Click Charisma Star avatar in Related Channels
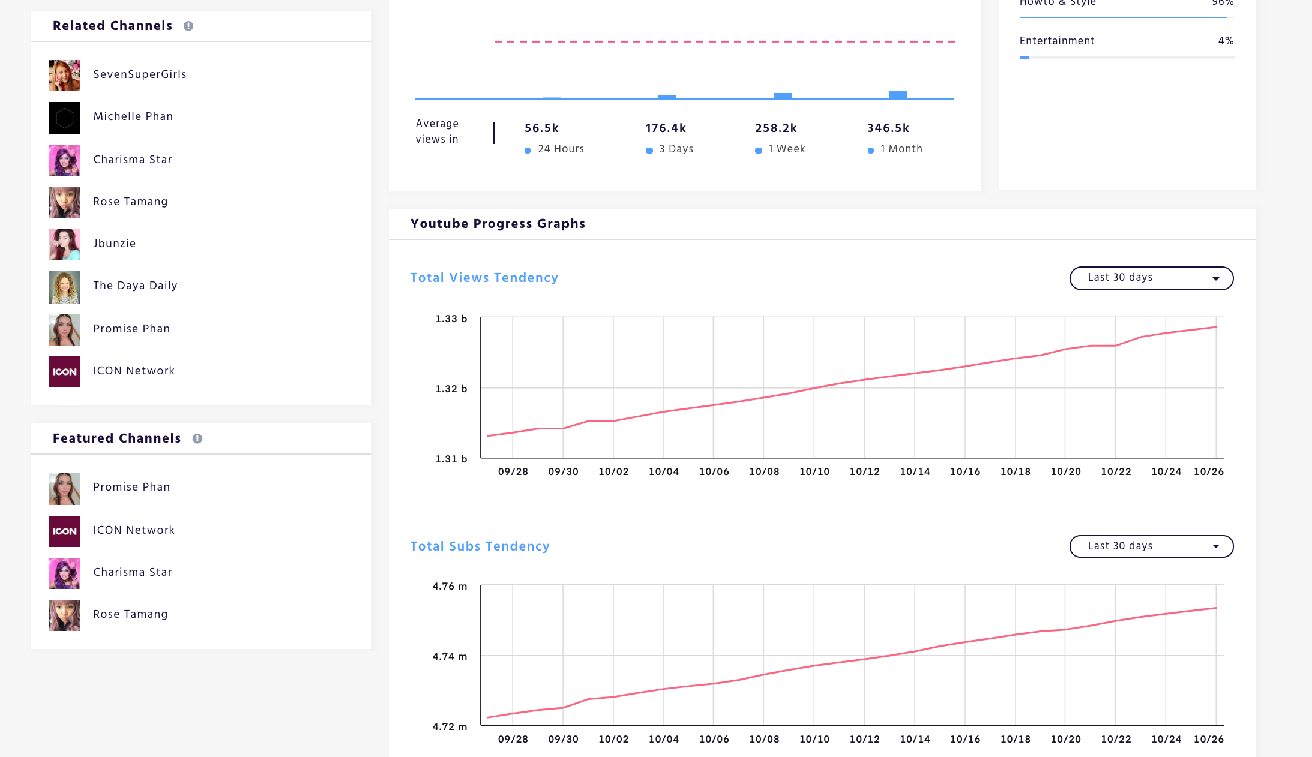Image resolution: width=1312 pixels, height=757 pixels. (65, 161)
